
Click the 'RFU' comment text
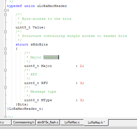point(34,74)
